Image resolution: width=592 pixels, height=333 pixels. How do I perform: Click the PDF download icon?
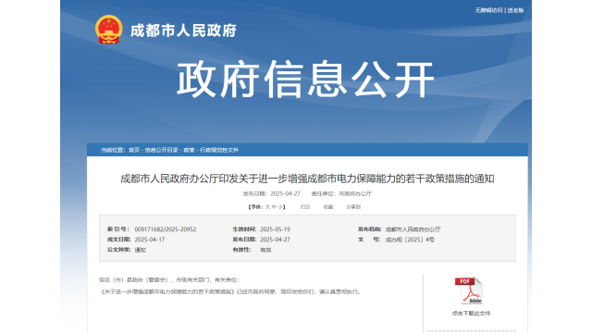pos(469,290)
